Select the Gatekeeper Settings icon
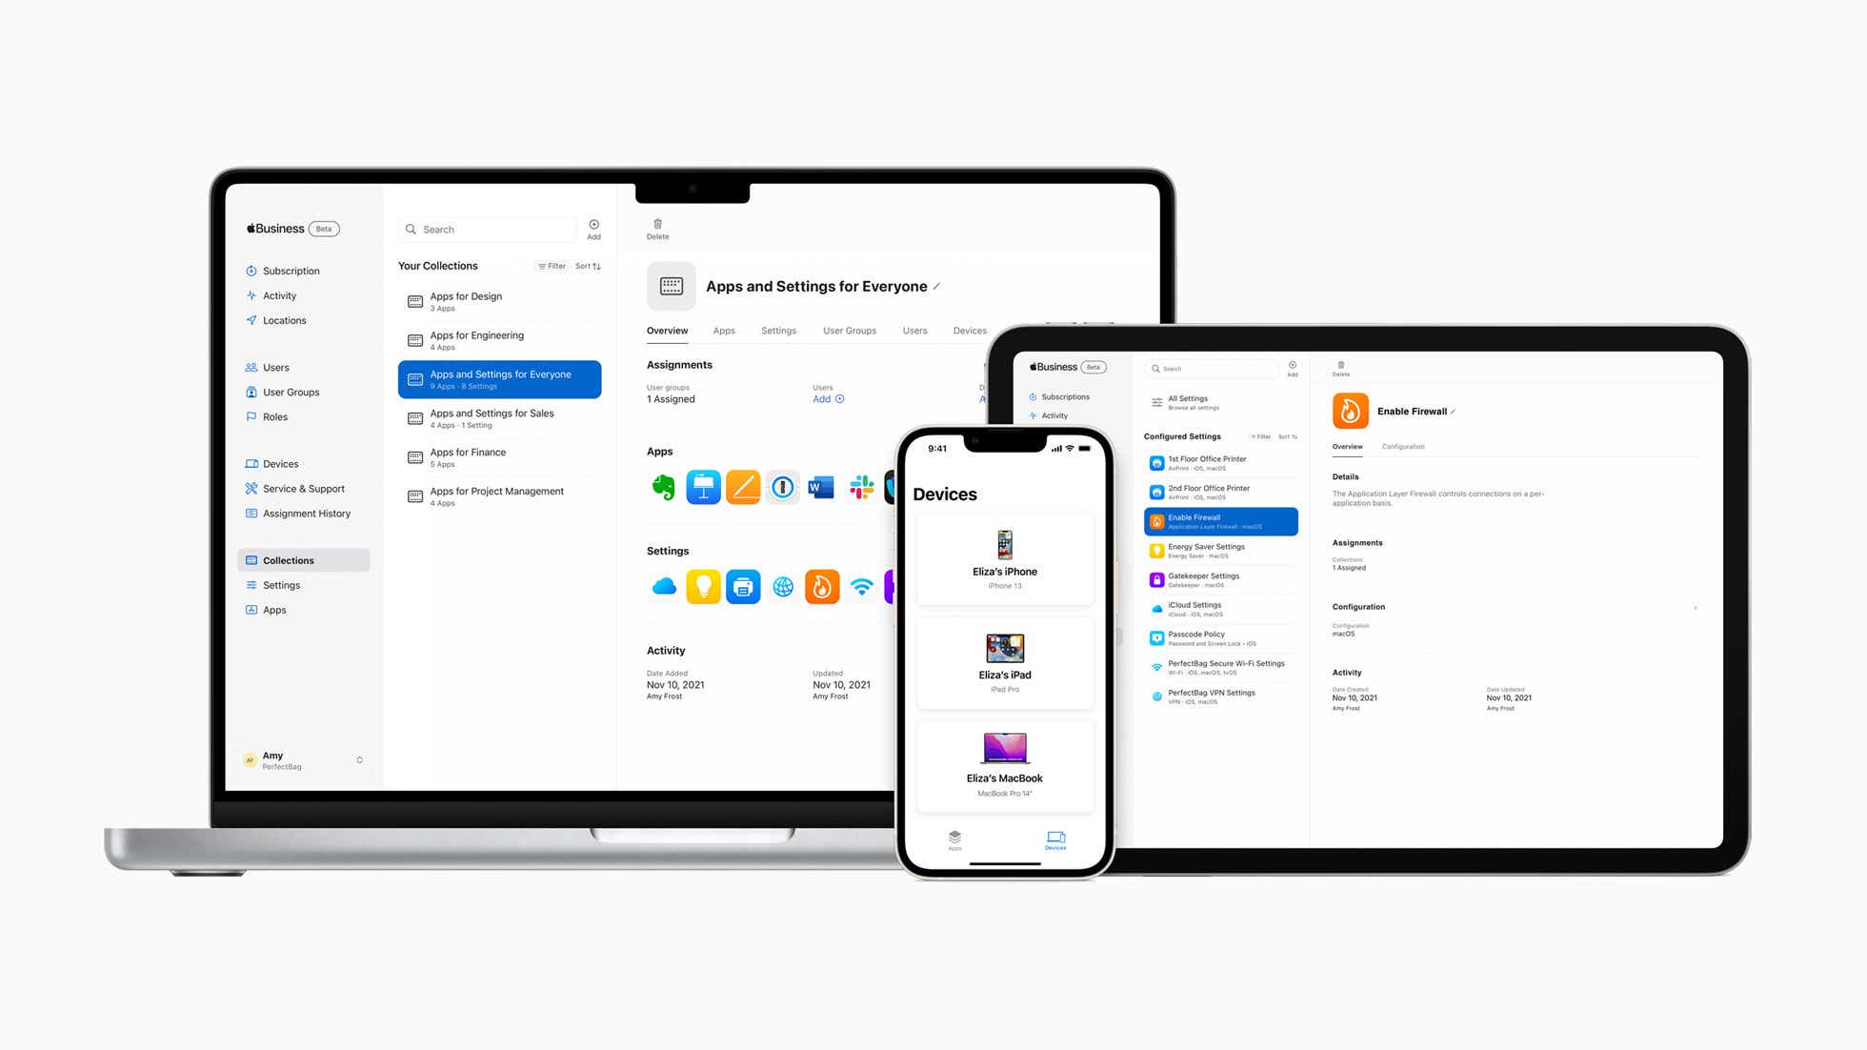The image size is (1867, 1050). (x=1153, y=579)
